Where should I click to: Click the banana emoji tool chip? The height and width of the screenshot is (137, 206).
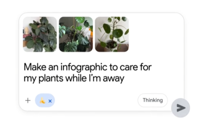(42, 101)
